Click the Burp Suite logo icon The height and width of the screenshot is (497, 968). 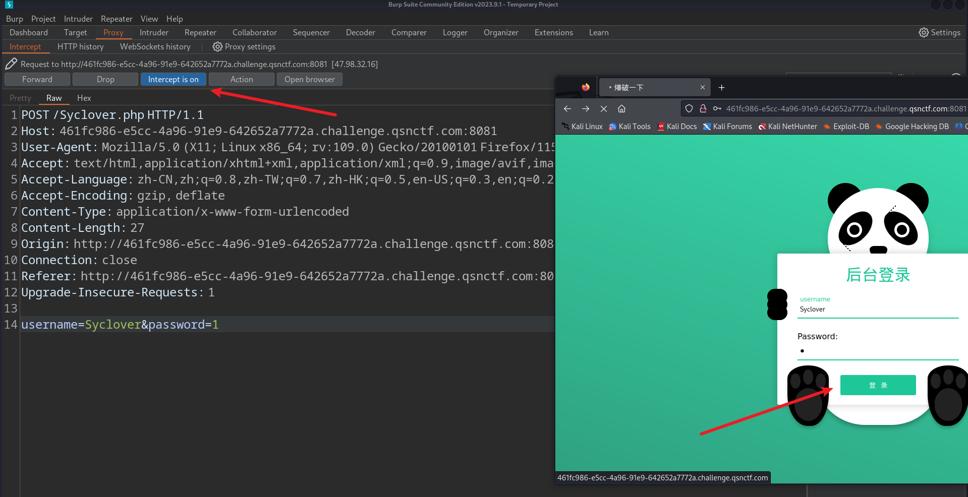point(9,5)
